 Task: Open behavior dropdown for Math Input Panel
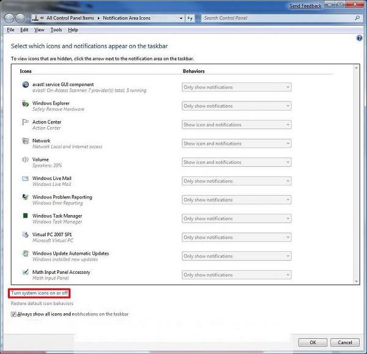coord(236,275)
